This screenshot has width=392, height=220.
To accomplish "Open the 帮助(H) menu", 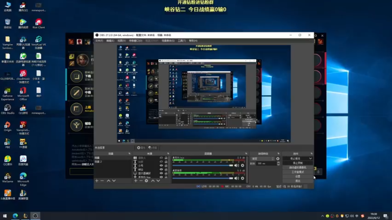I will (193, 41).
